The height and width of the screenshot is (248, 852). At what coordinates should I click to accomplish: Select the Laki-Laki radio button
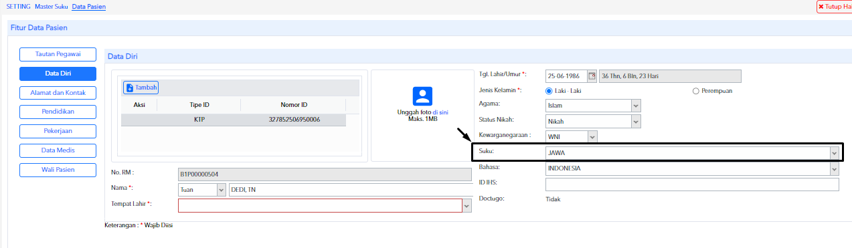tap(549, 91)
